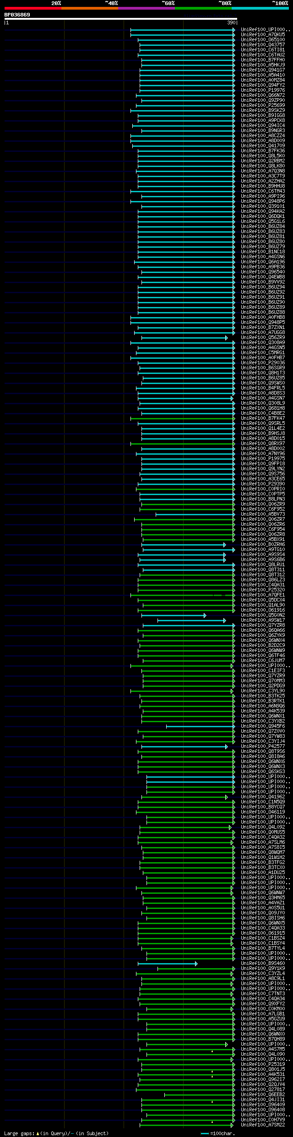Select the UniRef100_P19975 entry
Screen dimensions: 293x1137
(263, 458)
